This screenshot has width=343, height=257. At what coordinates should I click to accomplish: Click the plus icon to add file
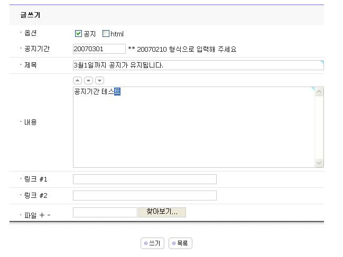[x=42, y=215]
